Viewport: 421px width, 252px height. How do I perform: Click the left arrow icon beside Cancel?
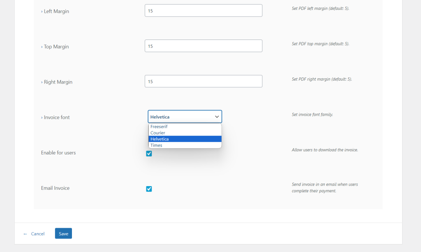click(x=25, y=234)
